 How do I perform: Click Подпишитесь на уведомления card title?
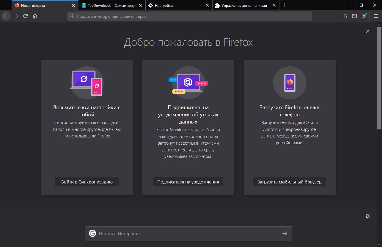pos(188,115)
